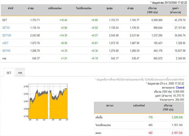Image resolution: width=189 pixels, height=136 pixels.
Task: Click the Closed market status text
Action: pyautogui.click(x=180, y=88)
